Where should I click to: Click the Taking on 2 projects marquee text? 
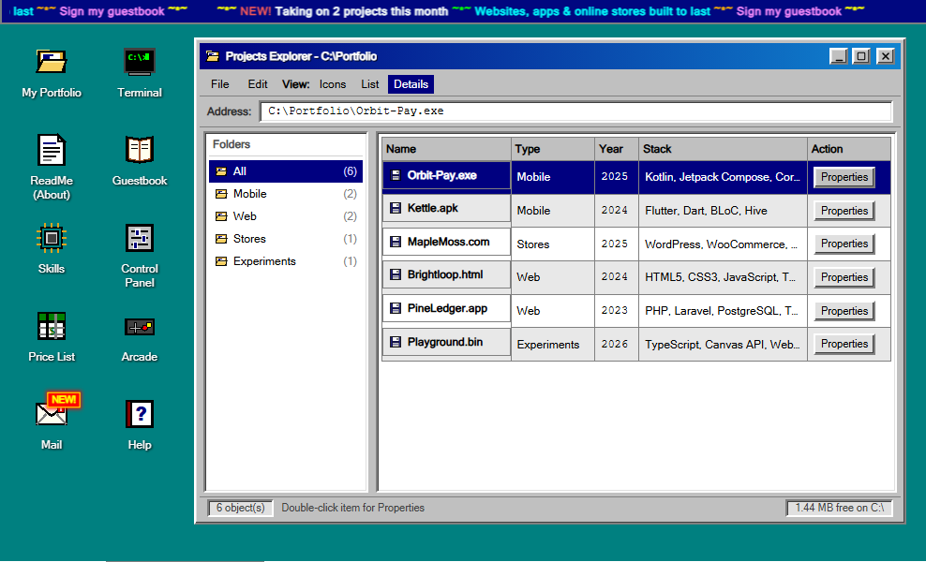362,11
